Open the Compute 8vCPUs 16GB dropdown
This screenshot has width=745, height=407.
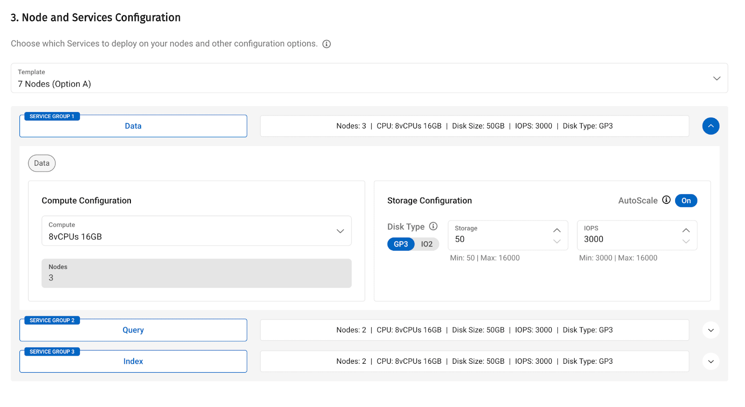(196, 231)
